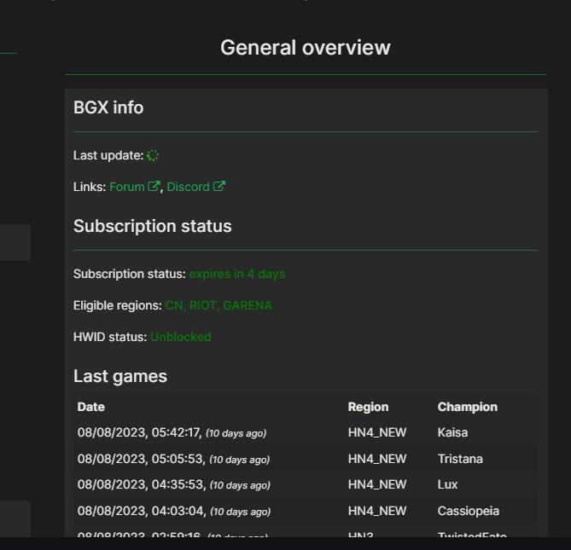Open the Forum link

click(127, 187)
